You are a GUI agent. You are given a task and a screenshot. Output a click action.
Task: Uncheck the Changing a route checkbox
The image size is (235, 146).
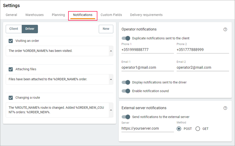(x=11, y=98)
